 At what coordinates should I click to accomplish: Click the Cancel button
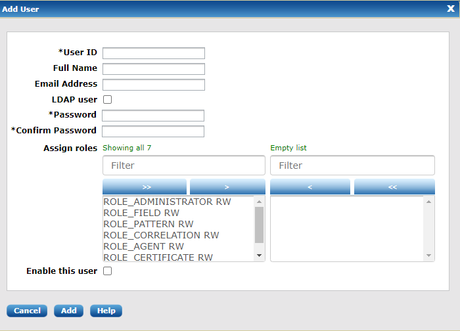tap(27, 311)
